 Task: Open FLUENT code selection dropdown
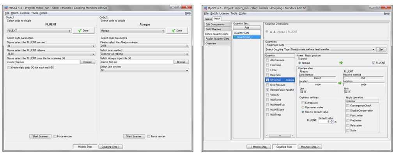click(39, 31)
